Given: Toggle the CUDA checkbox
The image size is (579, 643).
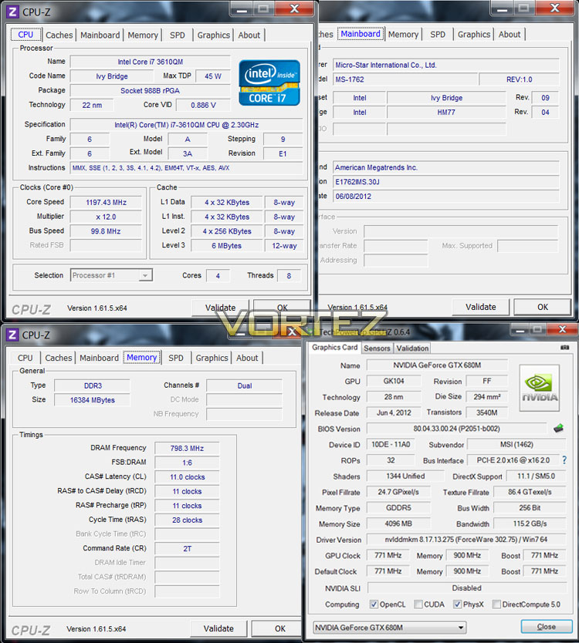Looking at the screenshot, I should point(418,604).
